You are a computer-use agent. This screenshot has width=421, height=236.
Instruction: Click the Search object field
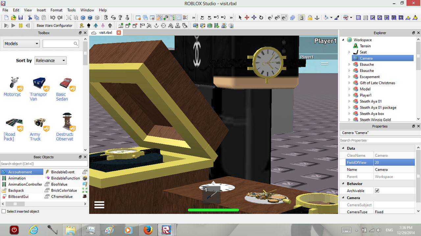44,164
